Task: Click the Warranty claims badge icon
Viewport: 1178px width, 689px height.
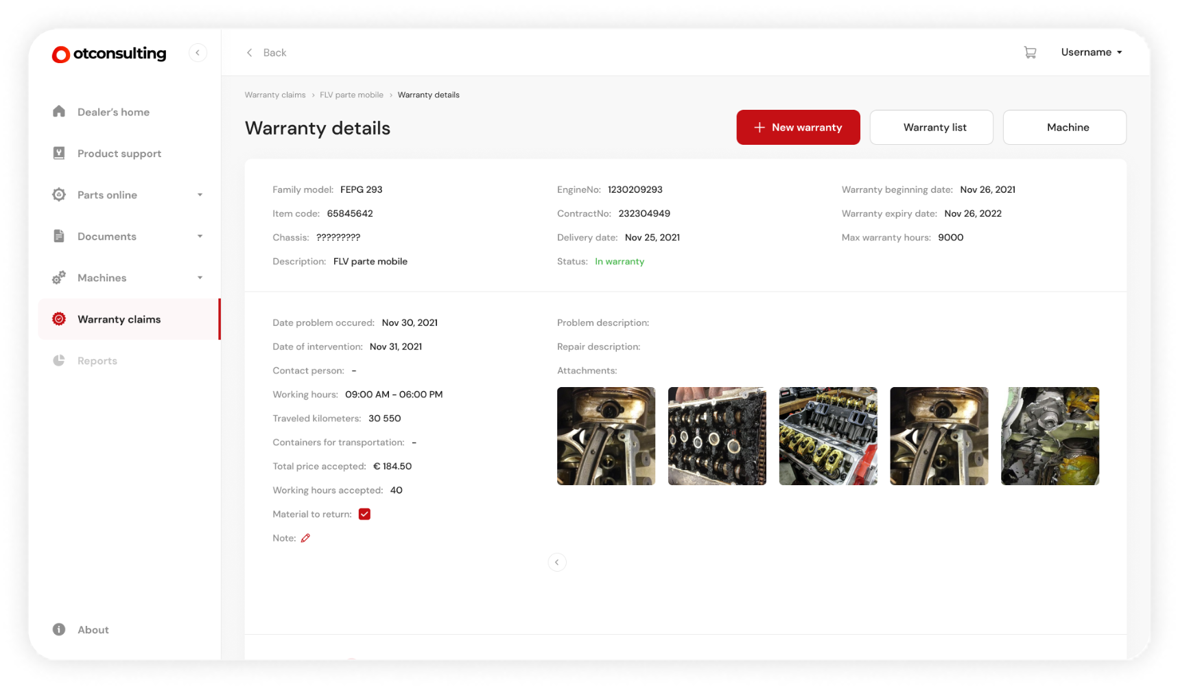Action: pos(59,319)
